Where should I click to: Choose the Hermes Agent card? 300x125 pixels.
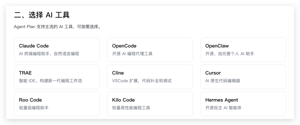point(243,104)
